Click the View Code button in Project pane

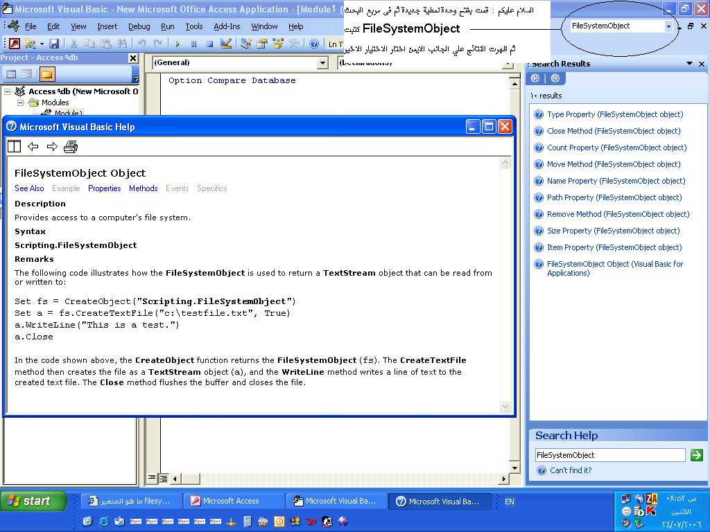point(11,73)
